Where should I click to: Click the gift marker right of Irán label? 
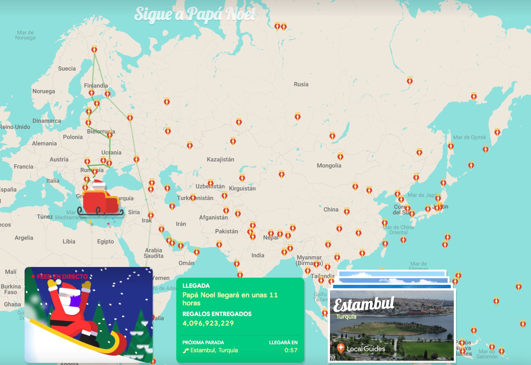226,211
